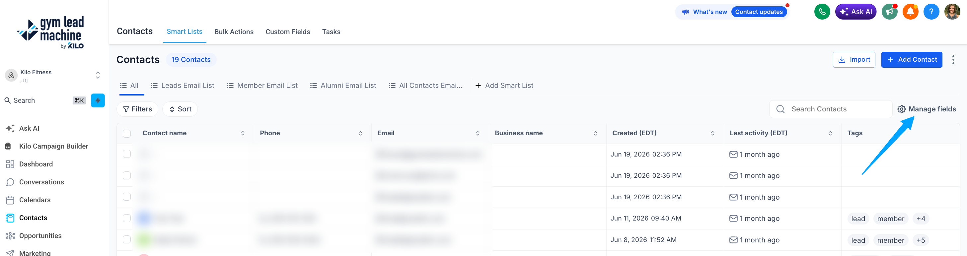Check the first contact row checkbox

(x=127, y=154)
